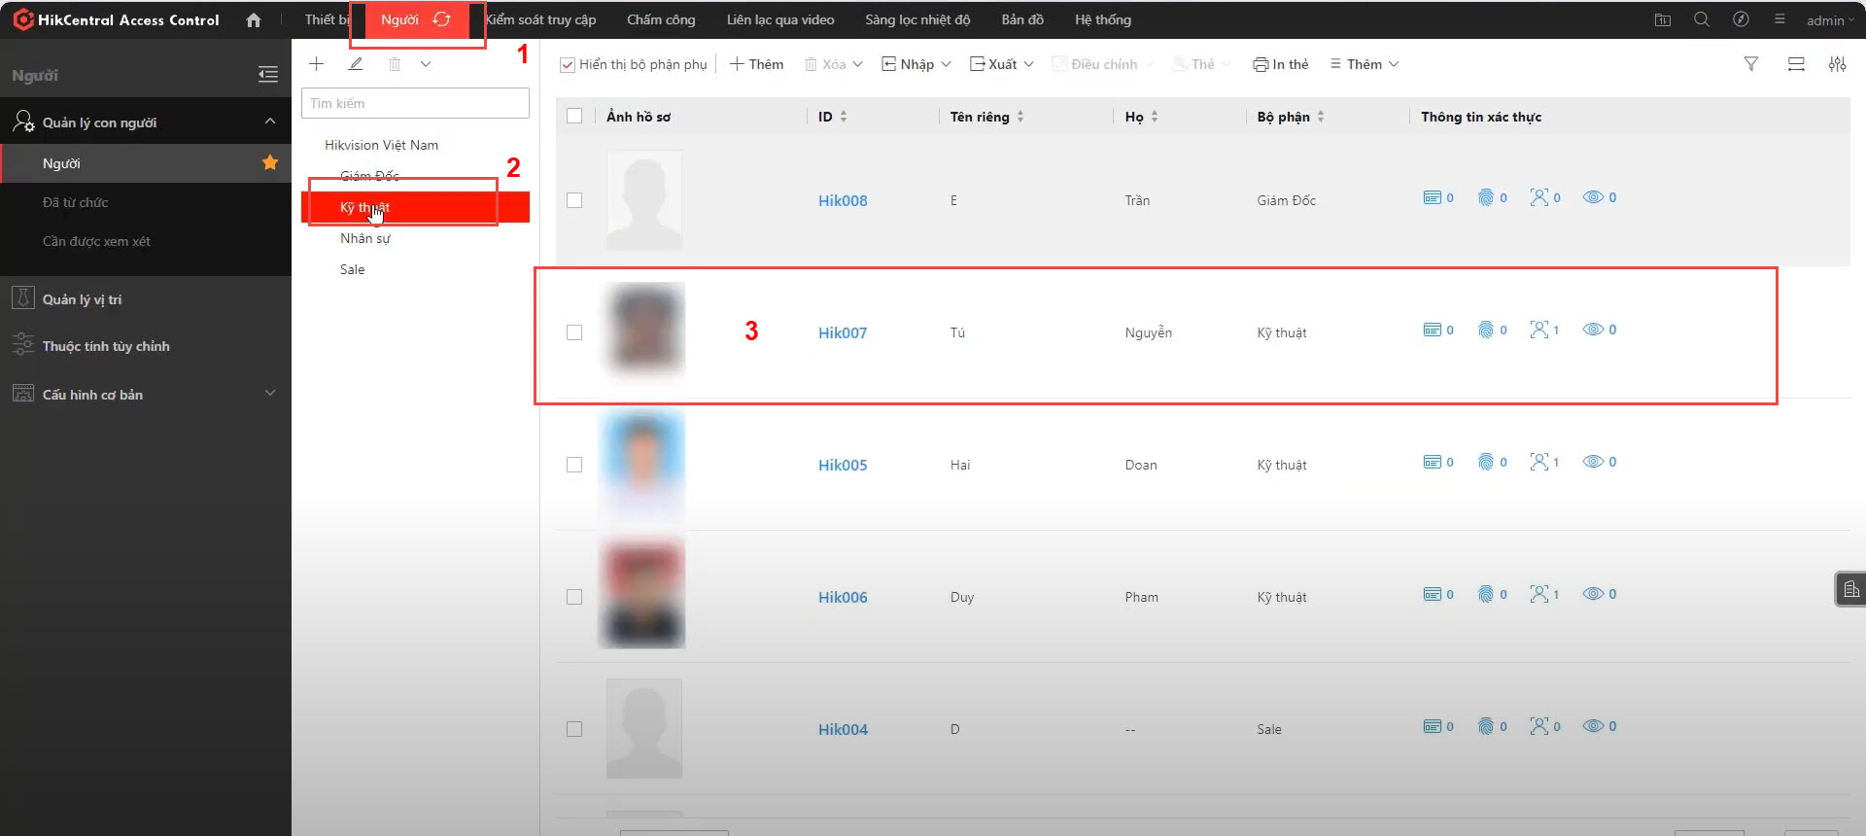The image size is (1866, 836).
Task: Uncheck 'Hiển thị bộ phận phụ' checkbox
Action: click(x=568, y=65)
